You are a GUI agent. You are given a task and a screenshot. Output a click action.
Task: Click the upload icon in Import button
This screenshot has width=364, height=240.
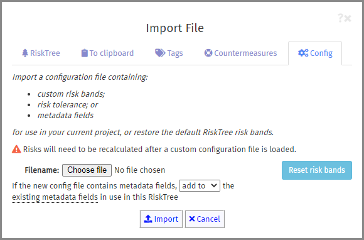click(x=148, y=219)
